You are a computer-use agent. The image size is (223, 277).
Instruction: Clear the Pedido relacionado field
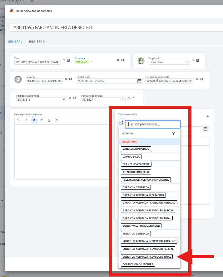click(x=70, y=98)
